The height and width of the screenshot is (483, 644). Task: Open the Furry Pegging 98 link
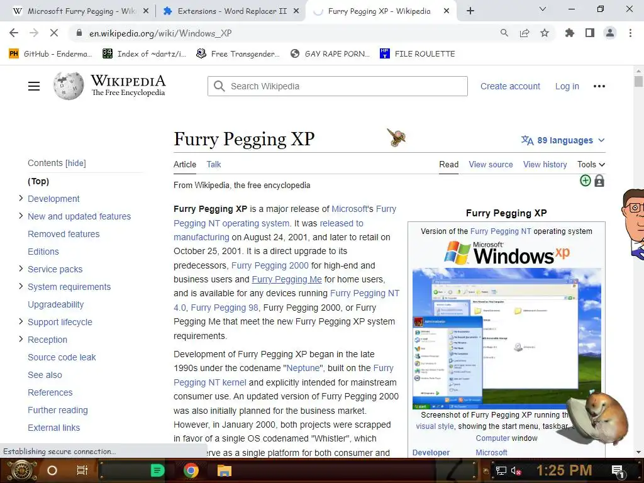tap(225, 308)
